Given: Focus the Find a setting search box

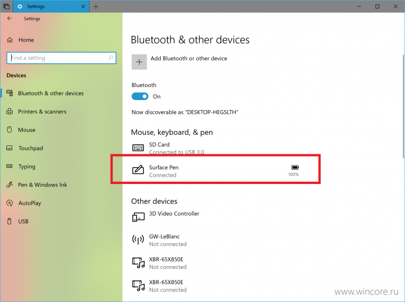Looking at the screenshot, I should [x=61, y=58].
